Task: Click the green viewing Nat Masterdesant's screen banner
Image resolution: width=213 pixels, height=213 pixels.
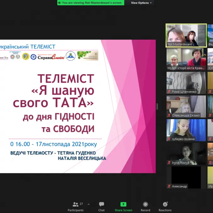Action: click(x=91, y=3)
